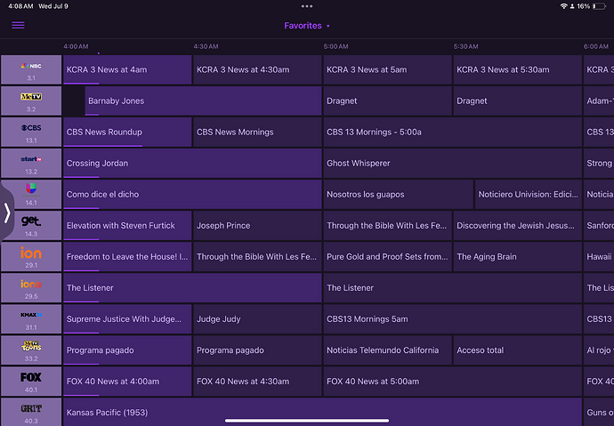
Task: Select the Univision 14.1 channel logo
Action: click(x=31, y=194)
